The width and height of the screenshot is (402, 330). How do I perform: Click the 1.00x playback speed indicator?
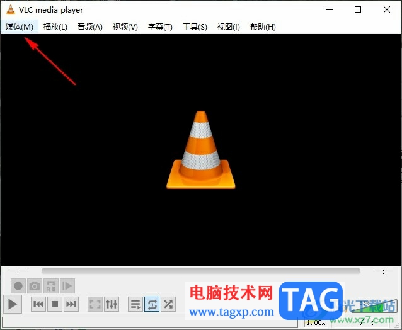coord(316,323)
